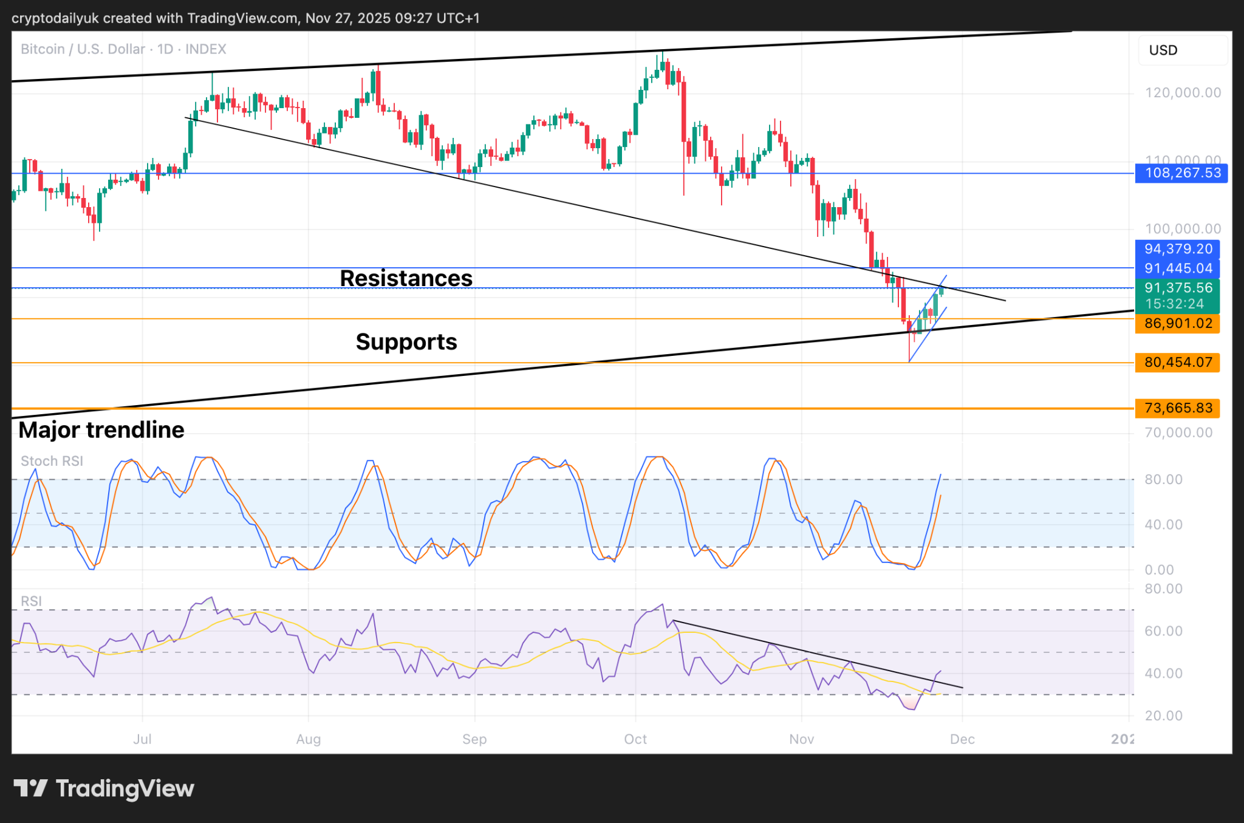Click the Oct marker on time axis
1244x823 pixels.
[x=635, y=739]
